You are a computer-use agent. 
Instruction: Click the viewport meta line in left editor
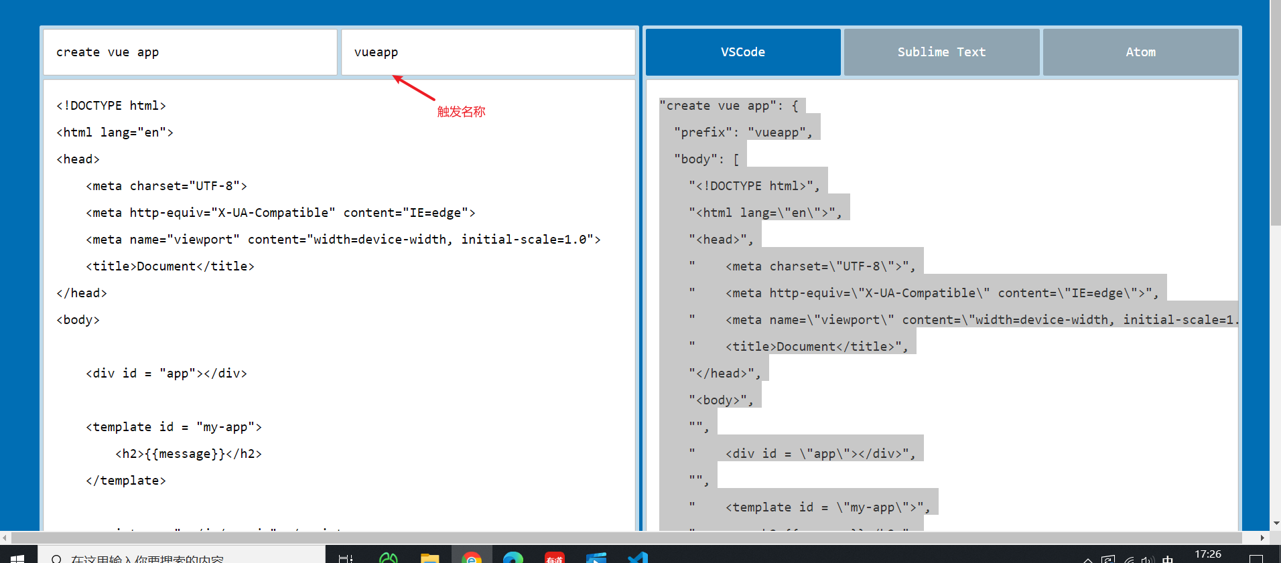(x=343, y=240)
